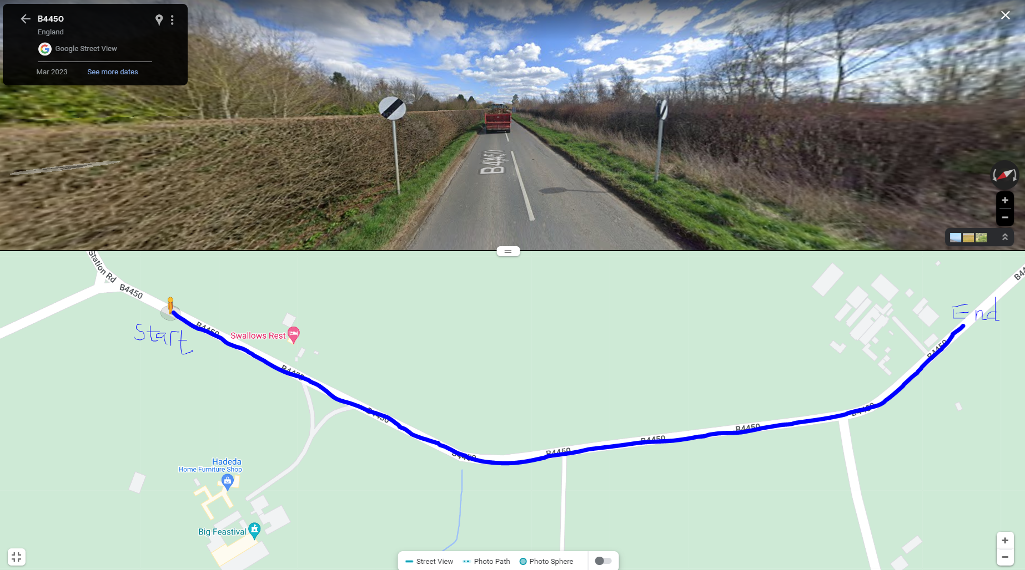
Task: Open the See more dates link
Action: click(113, 72)
